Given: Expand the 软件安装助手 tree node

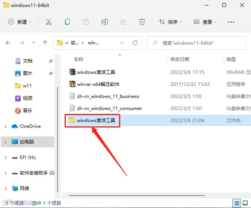Looking at the screenshot, I should 5,173.
